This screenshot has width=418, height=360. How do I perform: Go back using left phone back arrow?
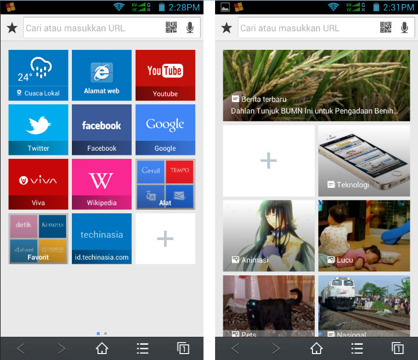[x=21, y=348]
